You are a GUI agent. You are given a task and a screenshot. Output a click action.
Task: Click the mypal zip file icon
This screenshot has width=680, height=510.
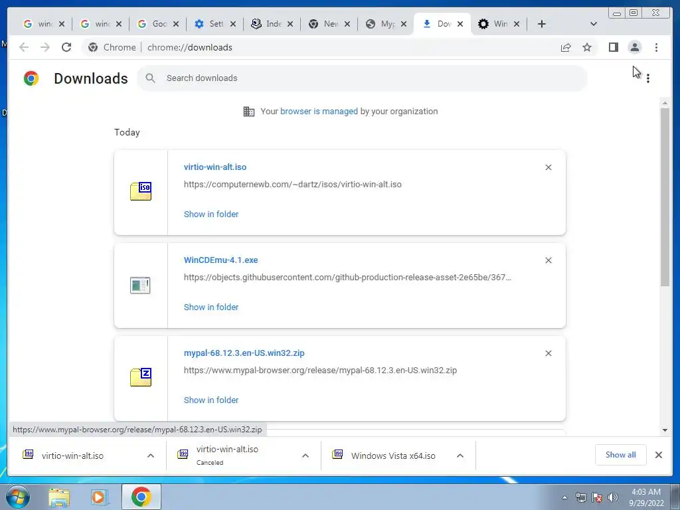pos(141,377)
